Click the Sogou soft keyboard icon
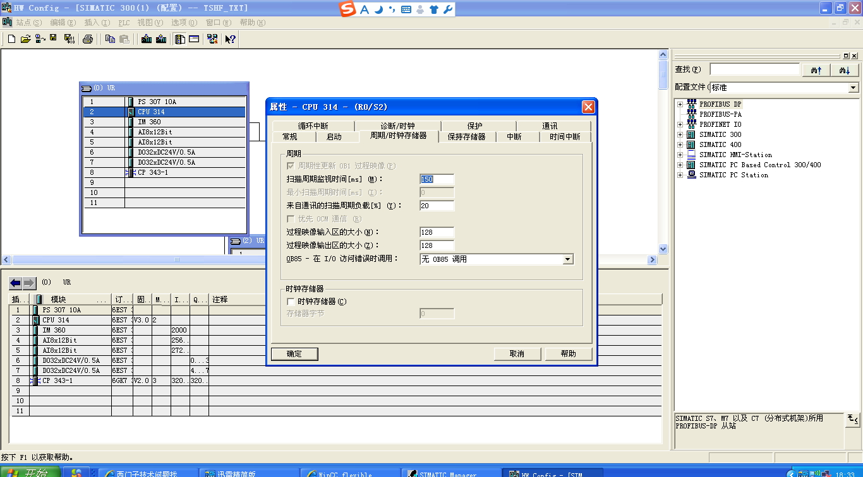 coord(406,9)
